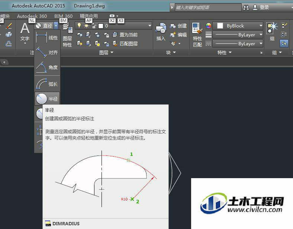Screen dimensions: 293x229
Task: Click the layer freeze snowflake icon
Action: [97, 35]
